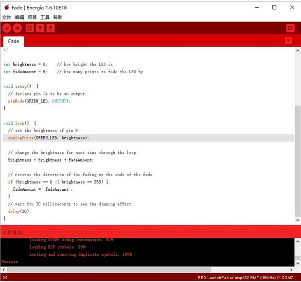Image resolution: width=301 pixels, height=282 pixels.
Task: Expand the tab options dropdown arrow
Action: pyautogui.click(x=288, y=40)
